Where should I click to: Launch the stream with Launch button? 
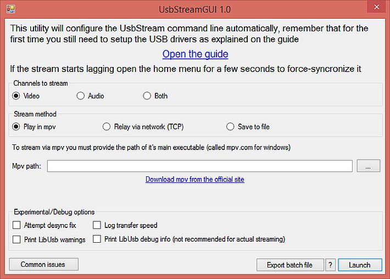[360, 265]
